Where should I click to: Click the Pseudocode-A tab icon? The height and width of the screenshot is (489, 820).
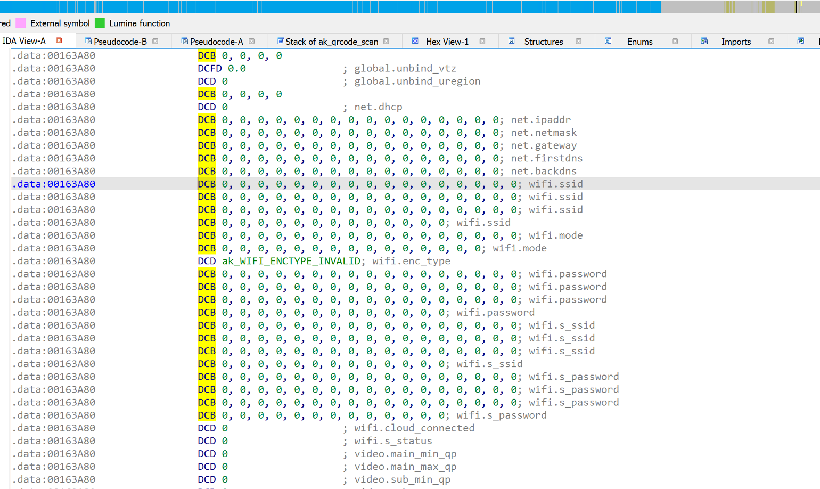(x=184, y=41)
